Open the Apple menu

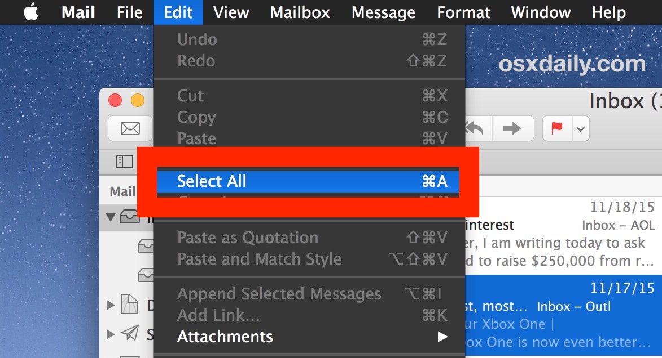point(30,12)
